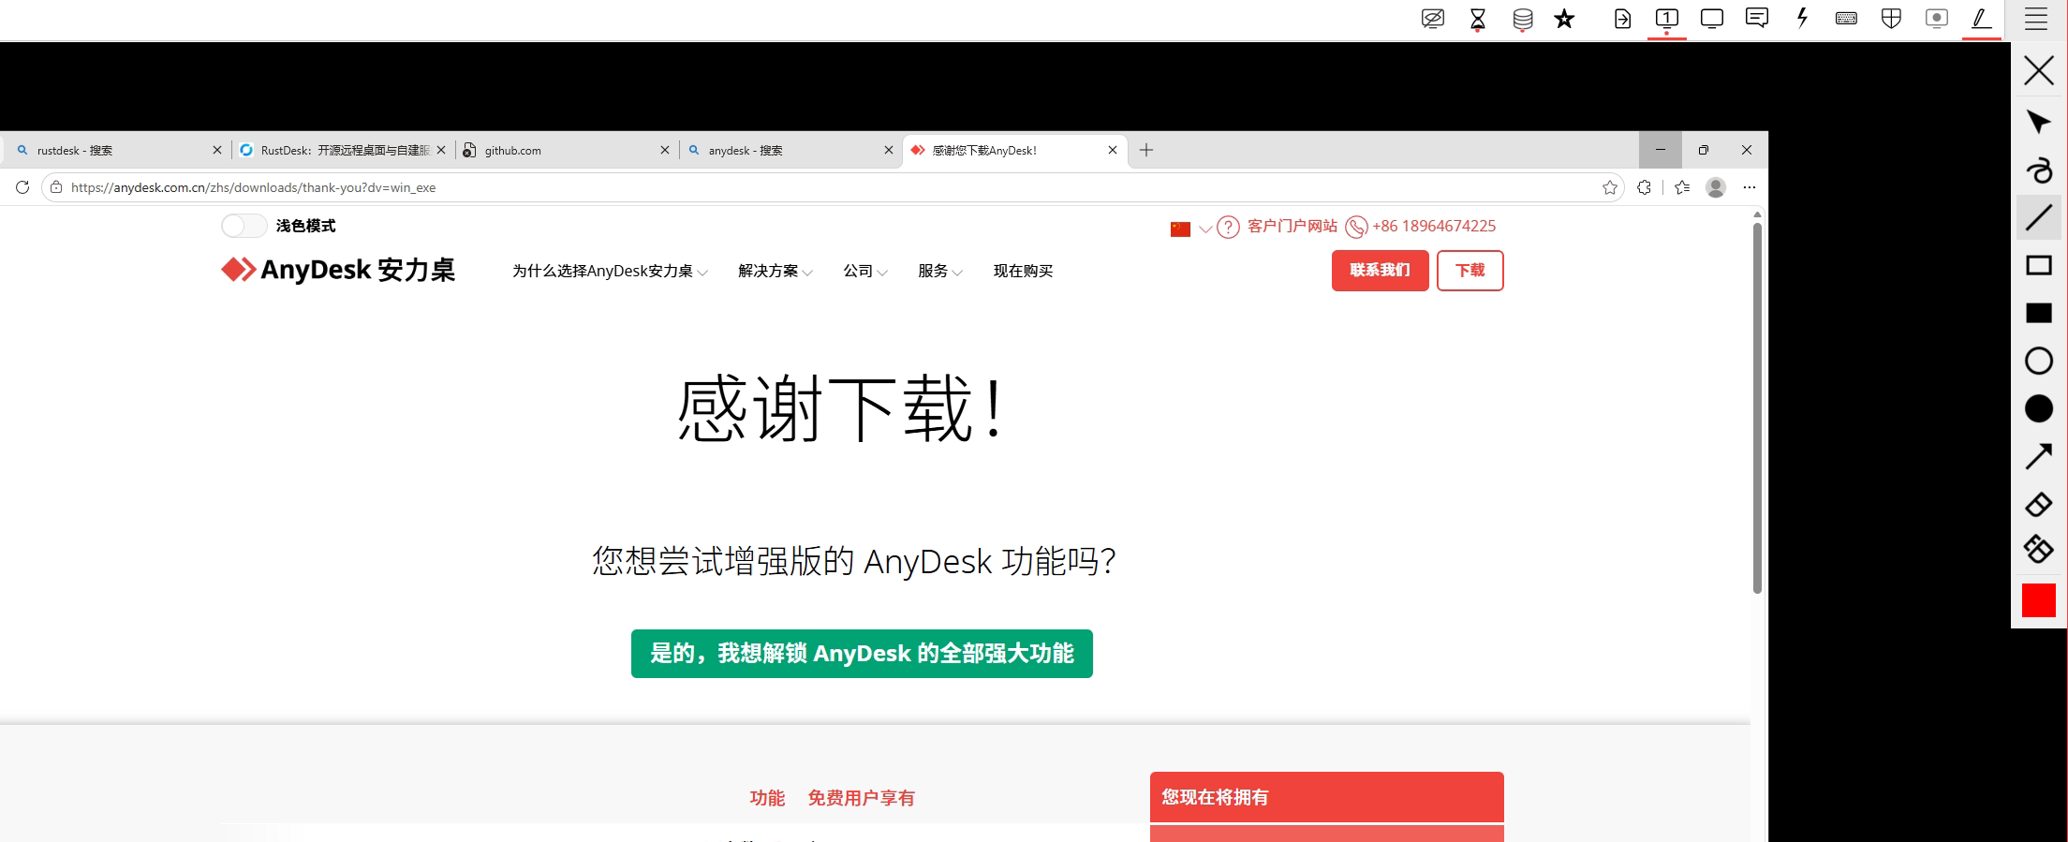2068x842 pixels.
Task: Expand the 解决方案 menu
Action: tap(775, 271)
